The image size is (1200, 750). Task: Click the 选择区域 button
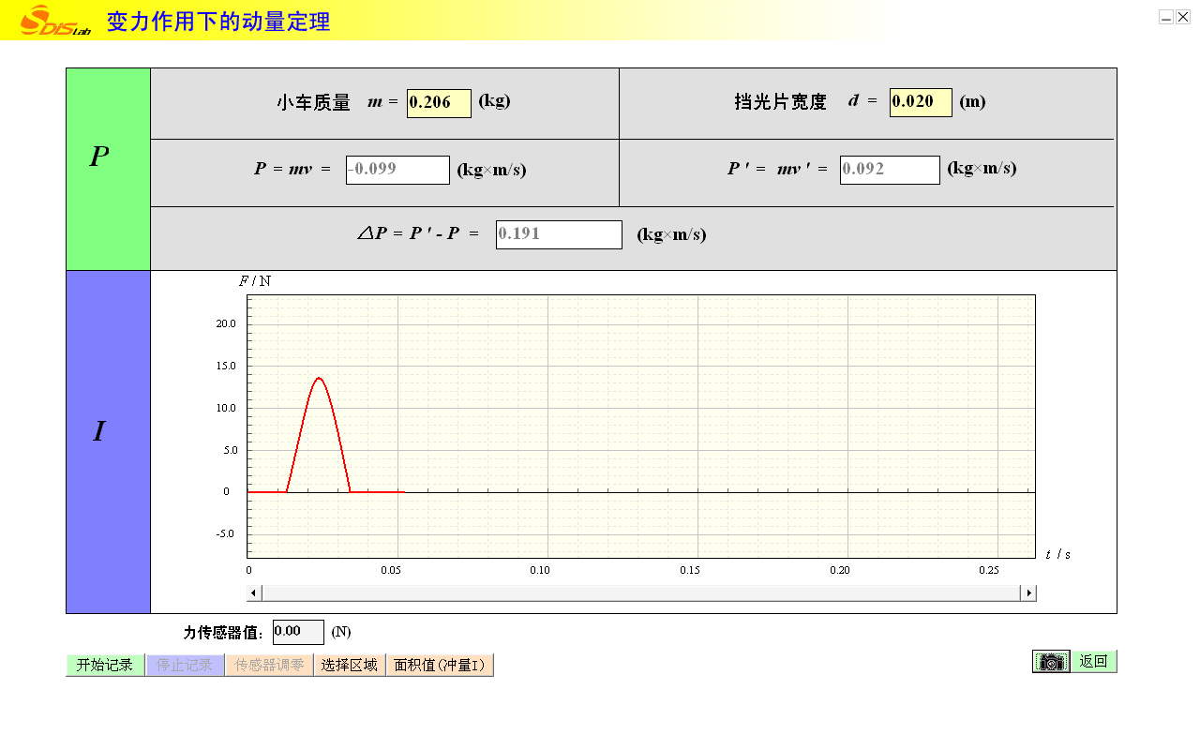[x=349, y=665]
